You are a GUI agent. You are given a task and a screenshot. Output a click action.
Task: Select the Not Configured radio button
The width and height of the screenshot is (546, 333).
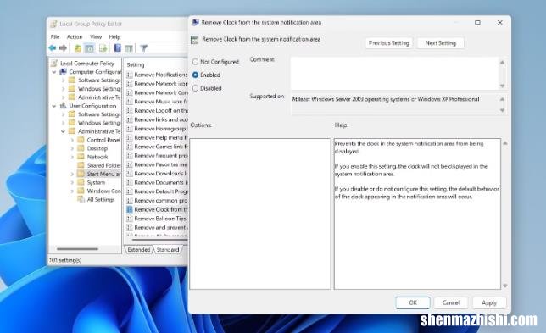[195, 62]
